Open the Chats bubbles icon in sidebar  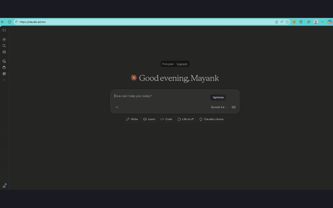coord(4,61)
